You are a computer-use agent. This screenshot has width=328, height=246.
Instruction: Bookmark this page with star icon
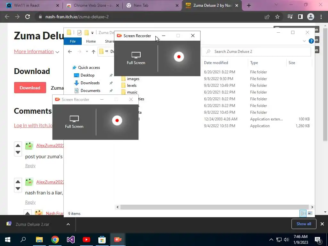[277, 17]
